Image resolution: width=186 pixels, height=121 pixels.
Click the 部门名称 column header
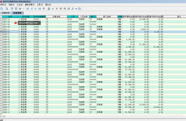point(107,16)
